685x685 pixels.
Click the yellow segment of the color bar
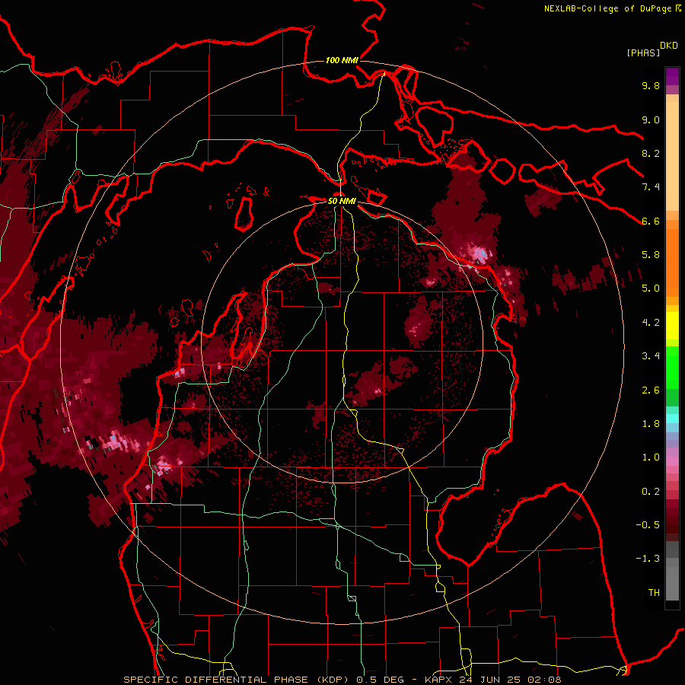pos(672,326)
